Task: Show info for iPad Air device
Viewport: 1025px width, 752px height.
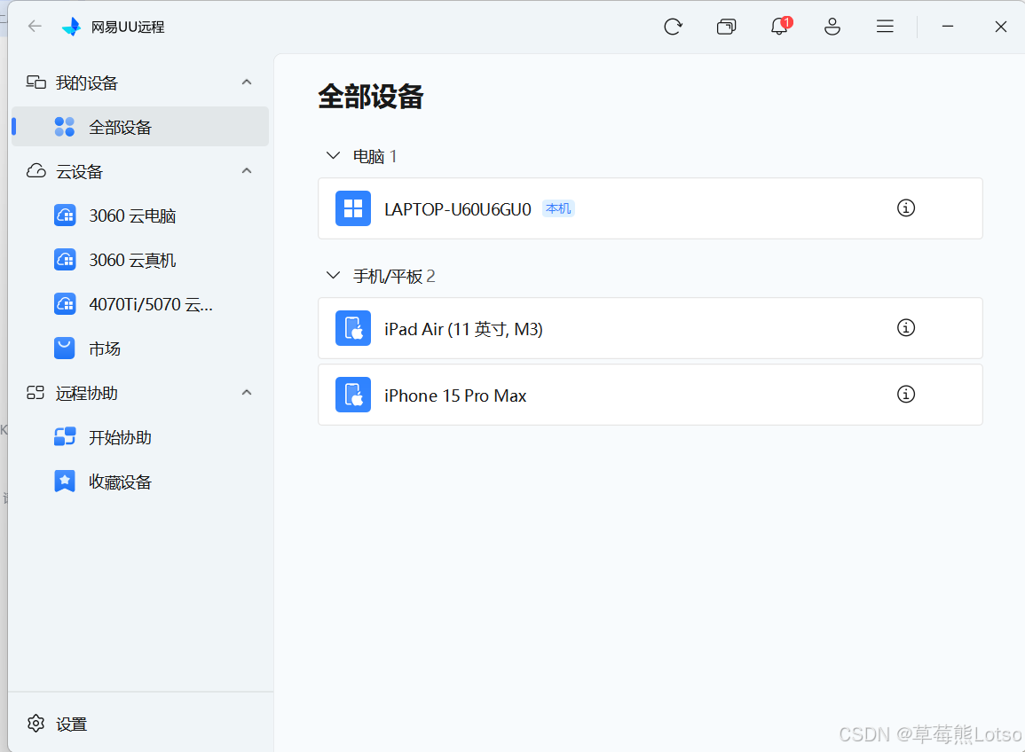Action: [x=905, y=328]
